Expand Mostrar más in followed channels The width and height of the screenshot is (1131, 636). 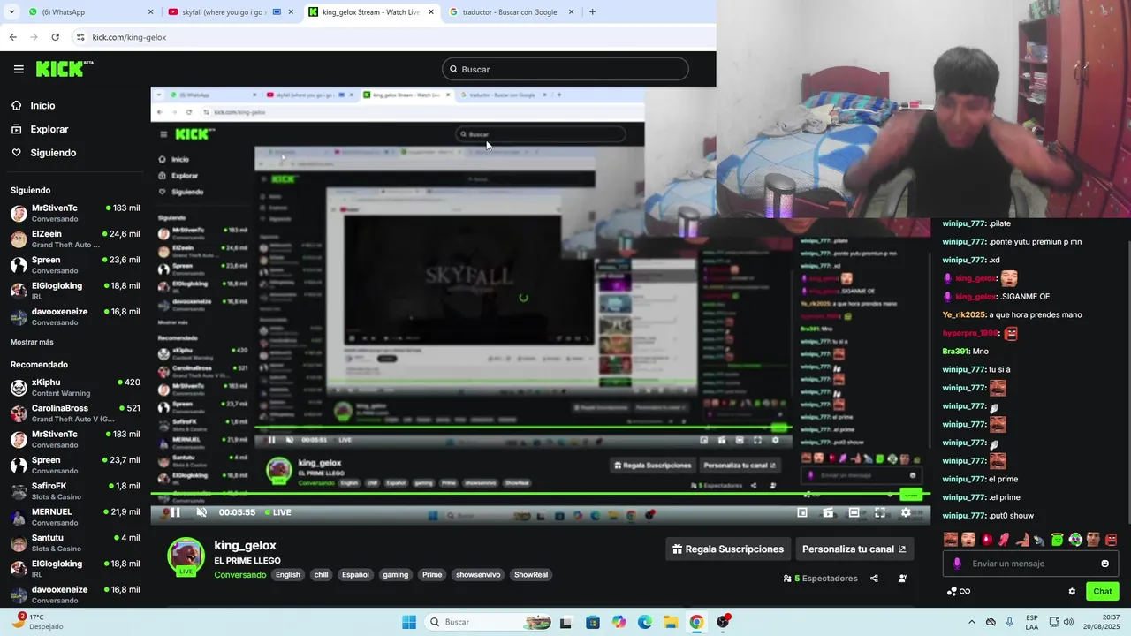32,342
